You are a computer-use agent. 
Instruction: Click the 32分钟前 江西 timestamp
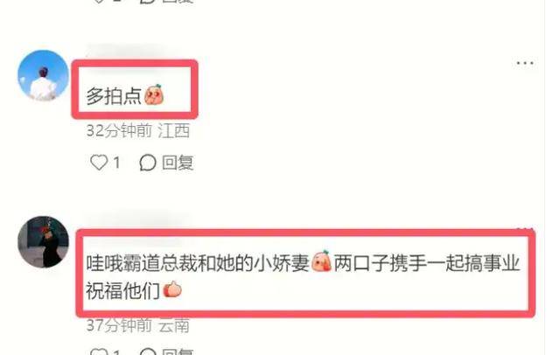coord(138,130)
